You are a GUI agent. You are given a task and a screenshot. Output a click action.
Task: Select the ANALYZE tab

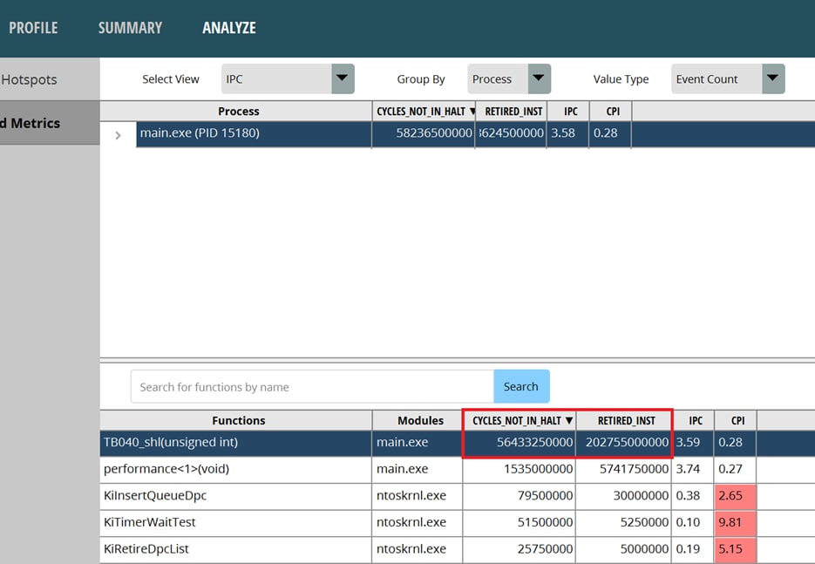(229, 28)
